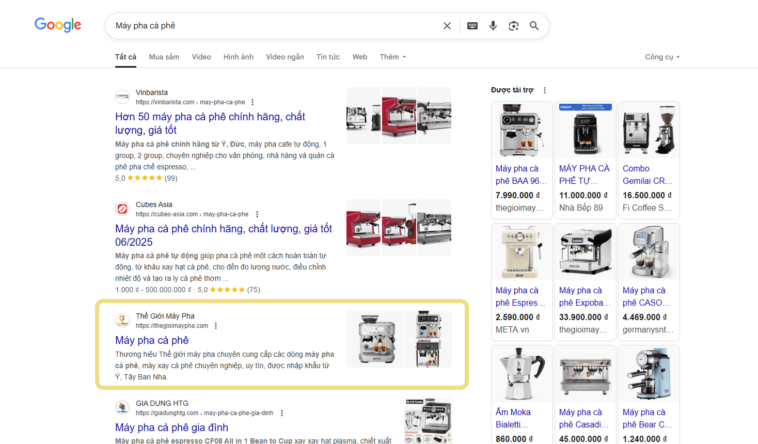This screenshot has height=444, width=758.
Task: Click the Google logo
Action: pyautogui.click(x=58, y=25)
